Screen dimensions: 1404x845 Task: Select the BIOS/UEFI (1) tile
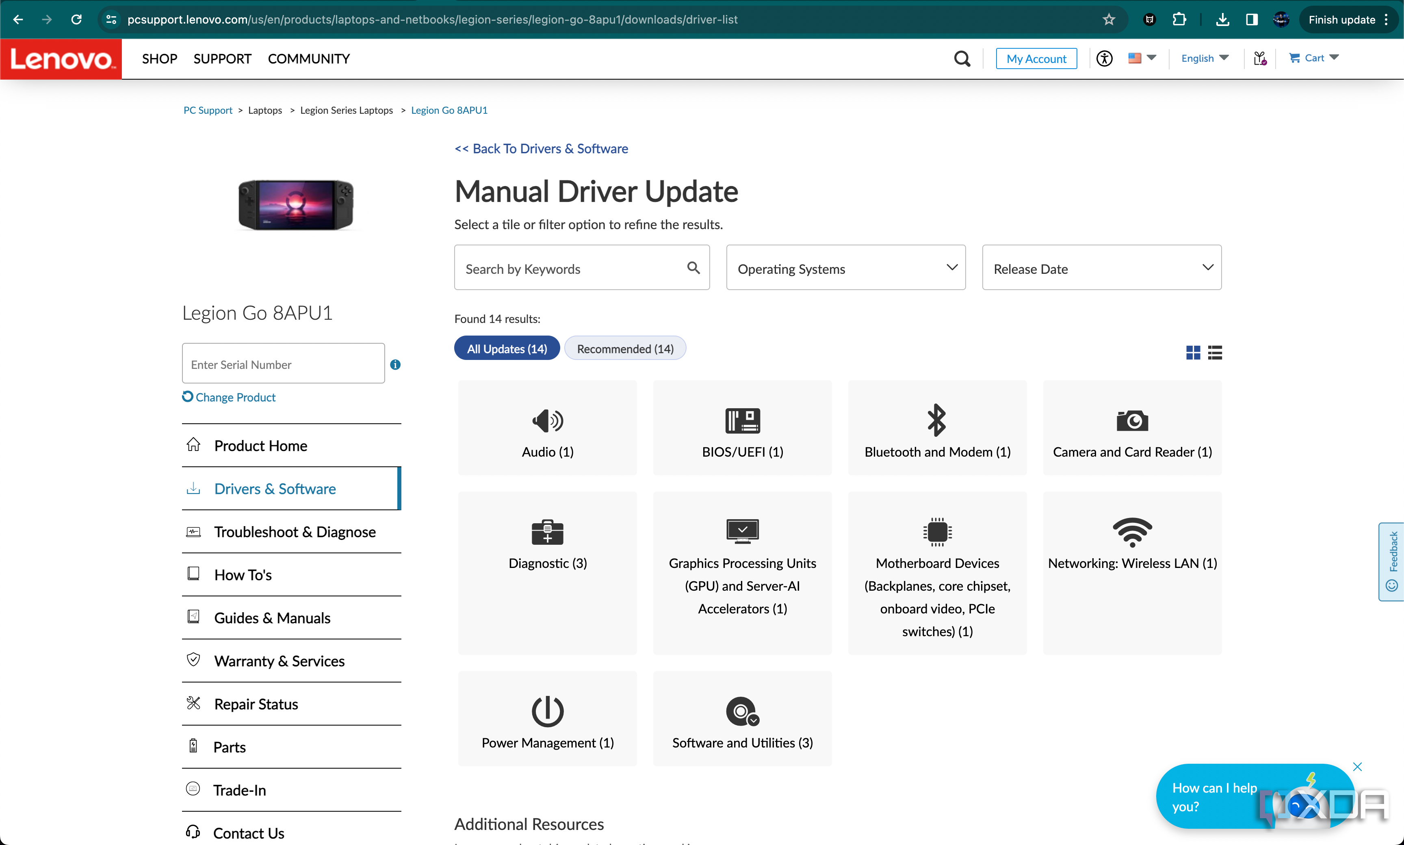pyautogui.click(x=743, y=428)
